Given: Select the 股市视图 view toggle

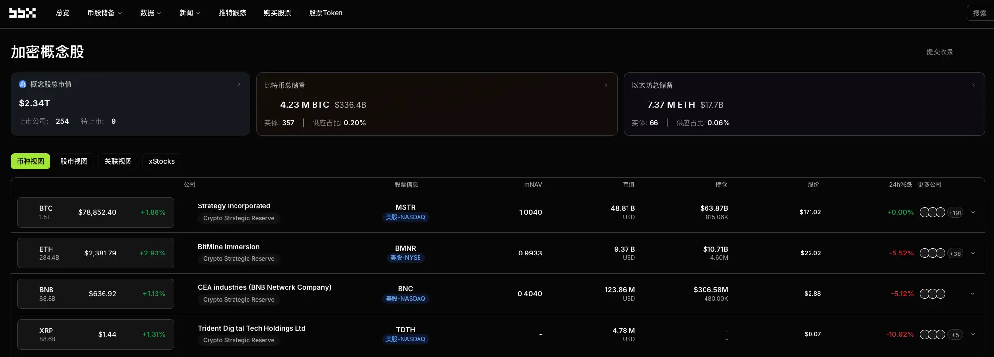Looking at the screenshot, I should pos(74,161).
